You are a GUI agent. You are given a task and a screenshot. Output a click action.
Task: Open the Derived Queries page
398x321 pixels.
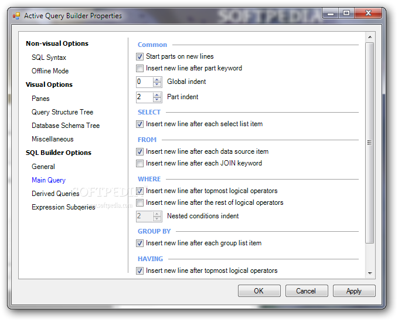[56, 194]
